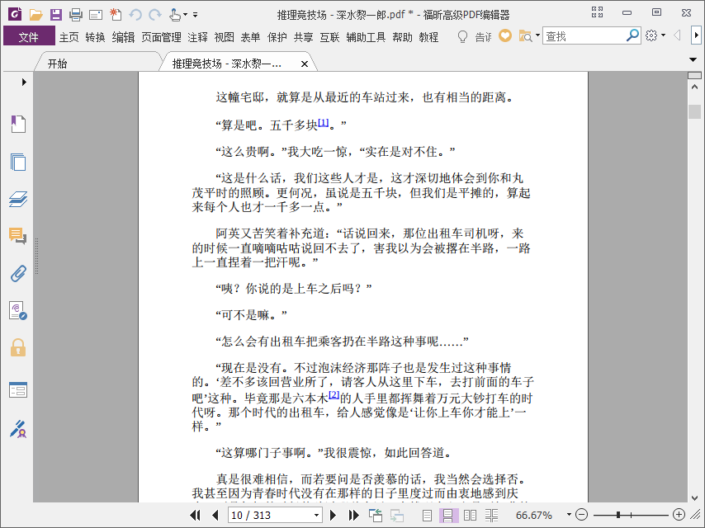Click the vertical scrollbar thumb
The image size is (705, 528).
[x=694, y=111]
